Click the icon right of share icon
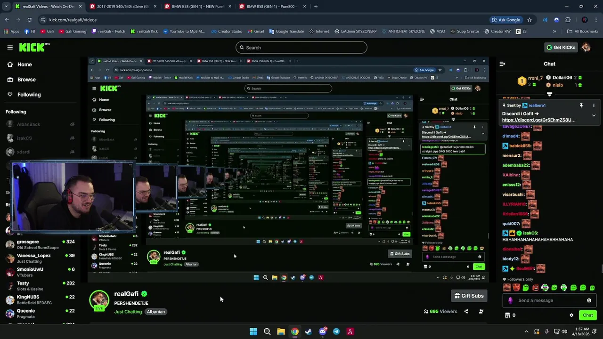Image resolution: width=603 pixels, height=339 pixels. click(x=481, y=311)
